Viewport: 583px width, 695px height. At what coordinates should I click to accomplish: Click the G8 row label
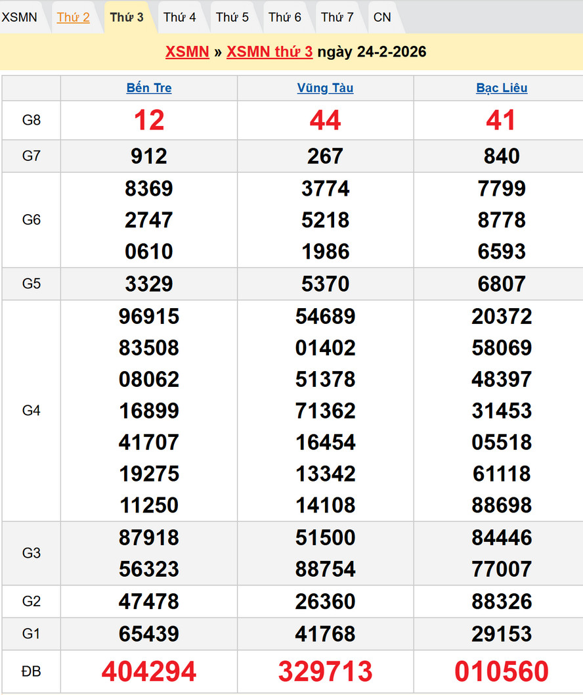click(32, 120)
